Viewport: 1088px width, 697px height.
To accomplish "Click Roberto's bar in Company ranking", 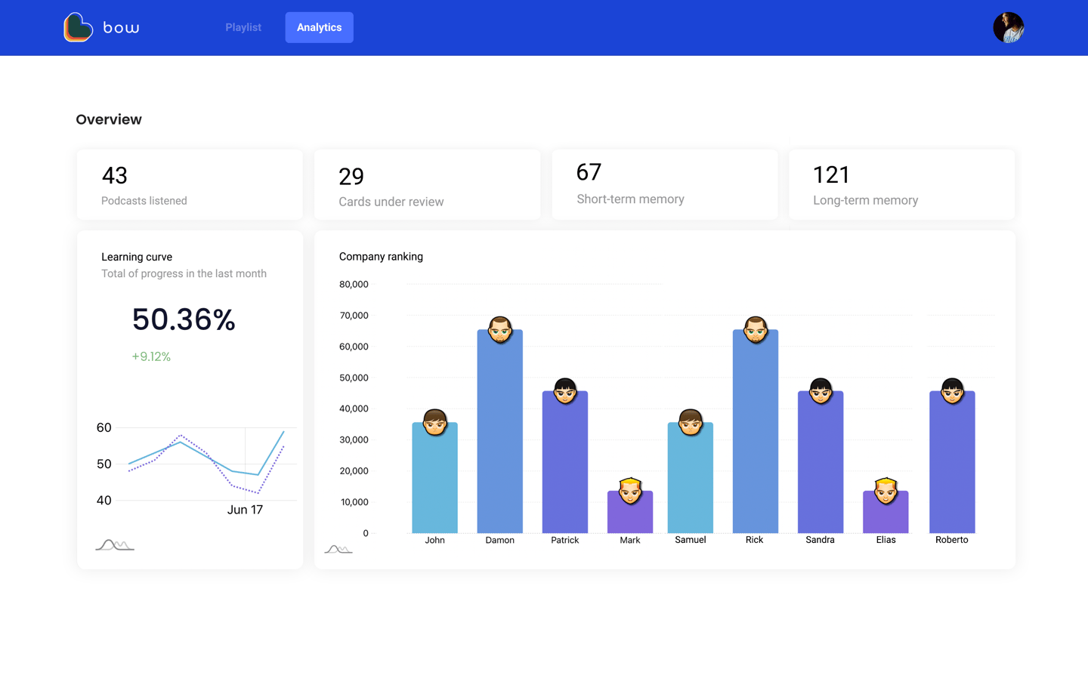I will (x=952, y=462).
